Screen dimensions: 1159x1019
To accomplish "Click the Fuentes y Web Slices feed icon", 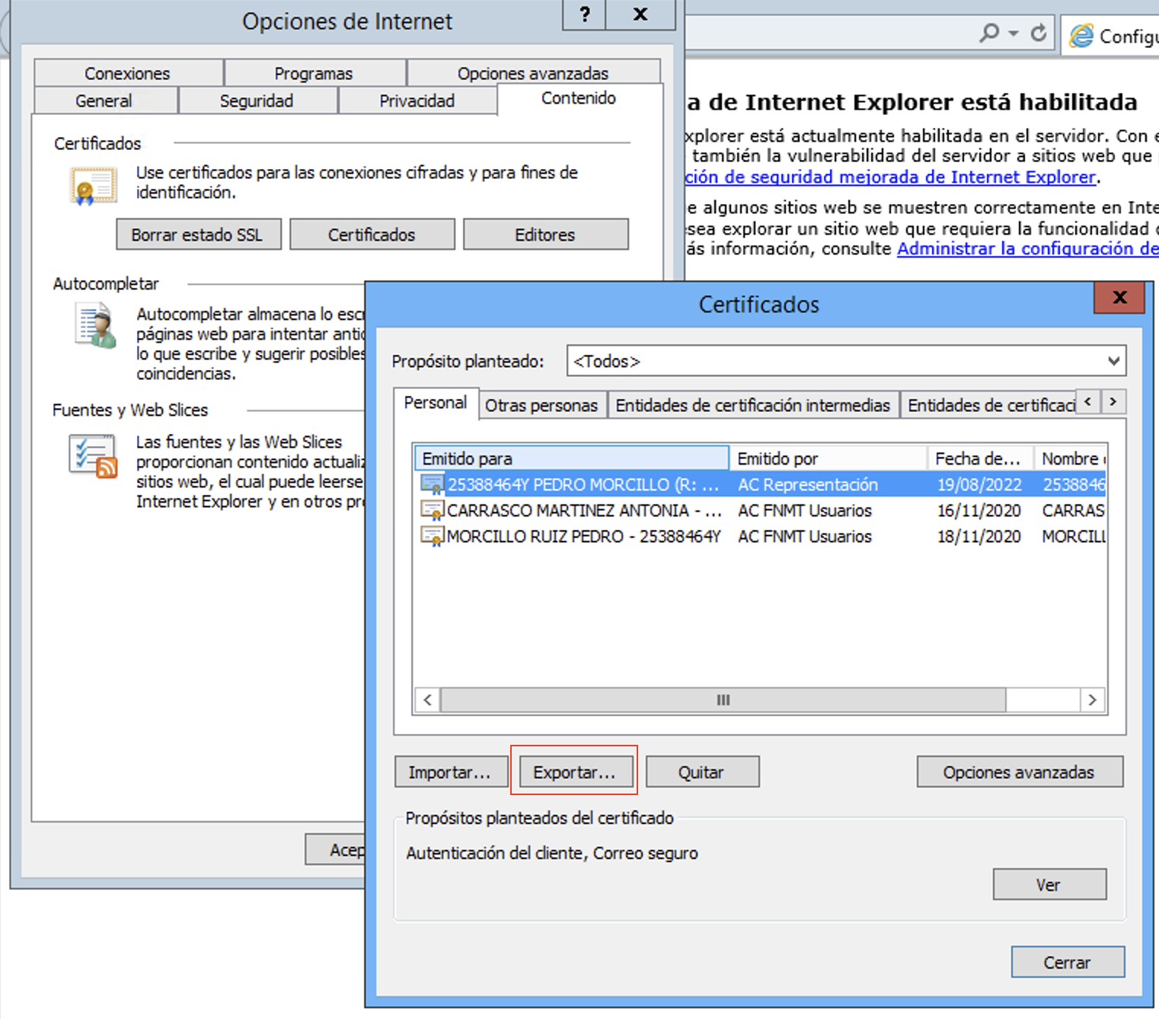I will pos(93,455).
